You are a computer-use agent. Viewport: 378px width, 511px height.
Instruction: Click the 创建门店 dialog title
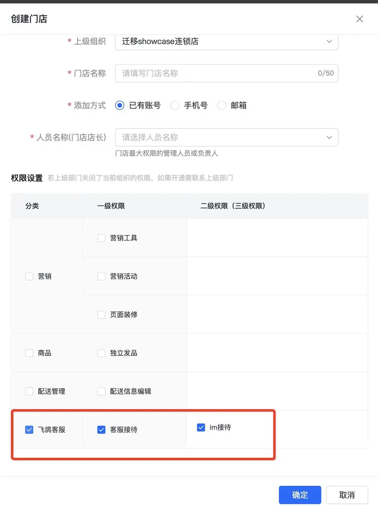tap(29, 19)
